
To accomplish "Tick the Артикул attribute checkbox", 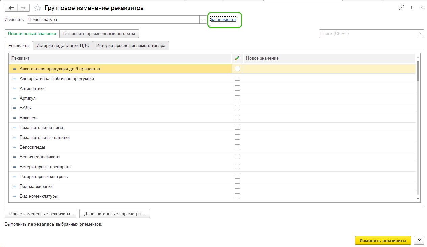I will pyautogui.click(x=237, y=98).
